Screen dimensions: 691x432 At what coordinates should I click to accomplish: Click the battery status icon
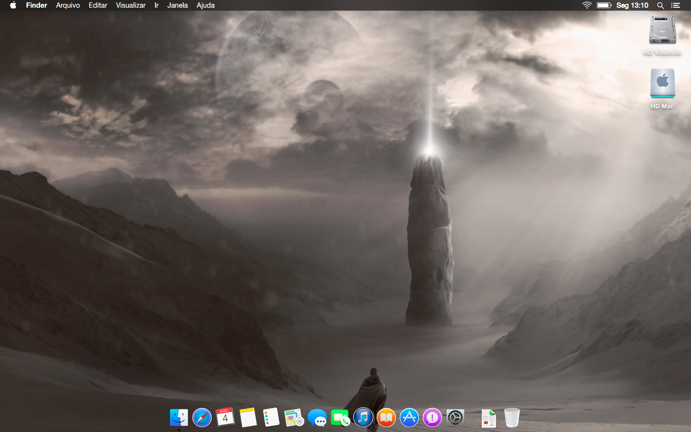pyautogui.click(x=604, y=5)
